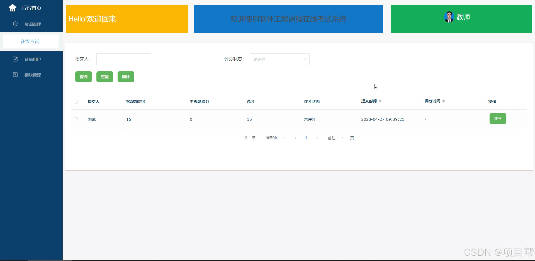Image resolution: width=535 pixels, height=261 pixels.
Task: Click the 删除 button
Action: click(x=126, y=77)
